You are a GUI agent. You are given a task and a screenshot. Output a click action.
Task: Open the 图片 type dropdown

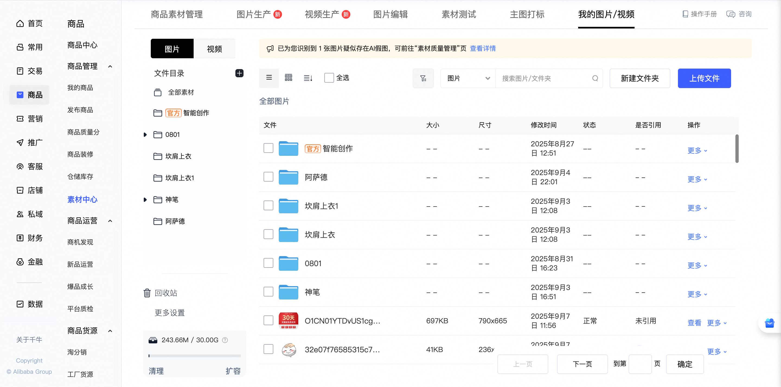[468, 78]
